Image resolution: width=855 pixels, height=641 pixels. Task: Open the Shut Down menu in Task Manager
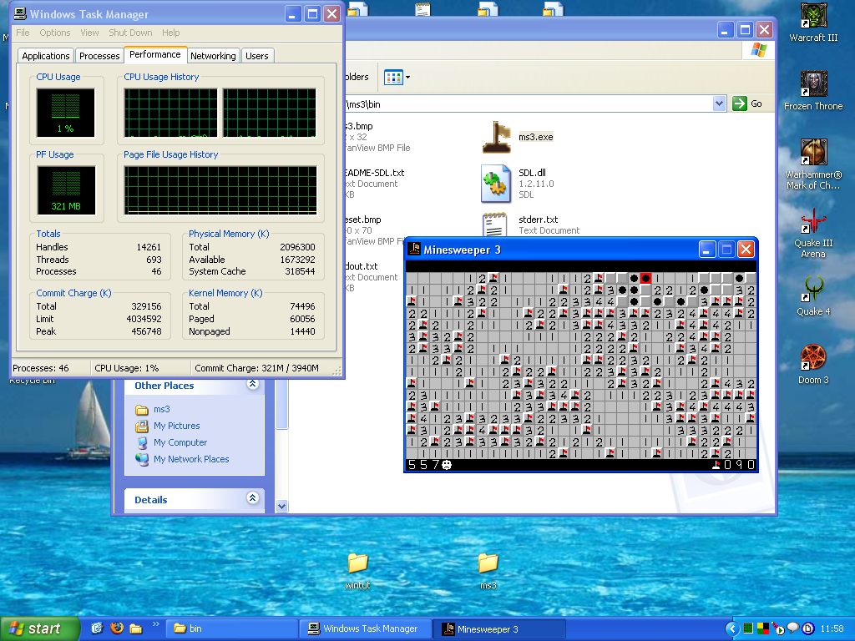[x=132, y=33]
